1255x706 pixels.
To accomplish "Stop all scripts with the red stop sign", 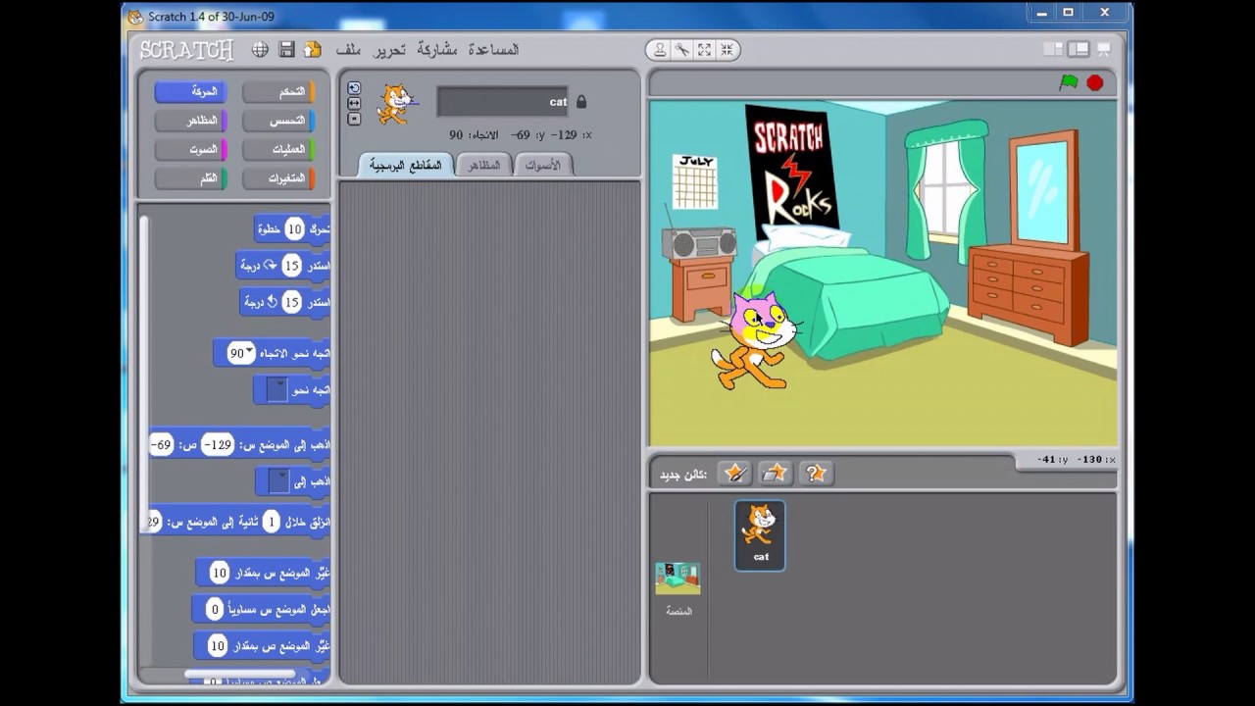I will (1095, 83).
